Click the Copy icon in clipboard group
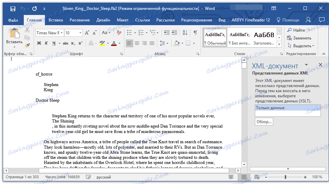Image resolution: width=329 pixels, height=184 pixels. (27, 38)
